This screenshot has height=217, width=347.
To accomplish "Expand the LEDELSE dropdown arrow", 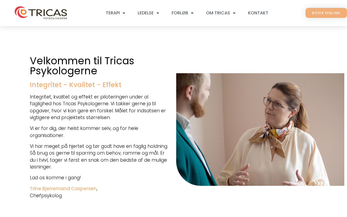I will point(158,13).
